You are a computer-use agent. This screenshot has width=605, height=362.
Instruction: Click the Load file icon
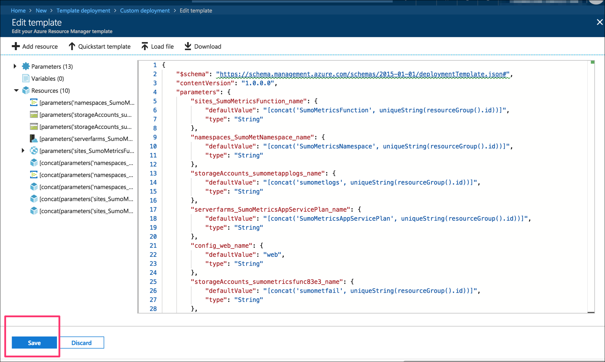(x=145, y=46)
